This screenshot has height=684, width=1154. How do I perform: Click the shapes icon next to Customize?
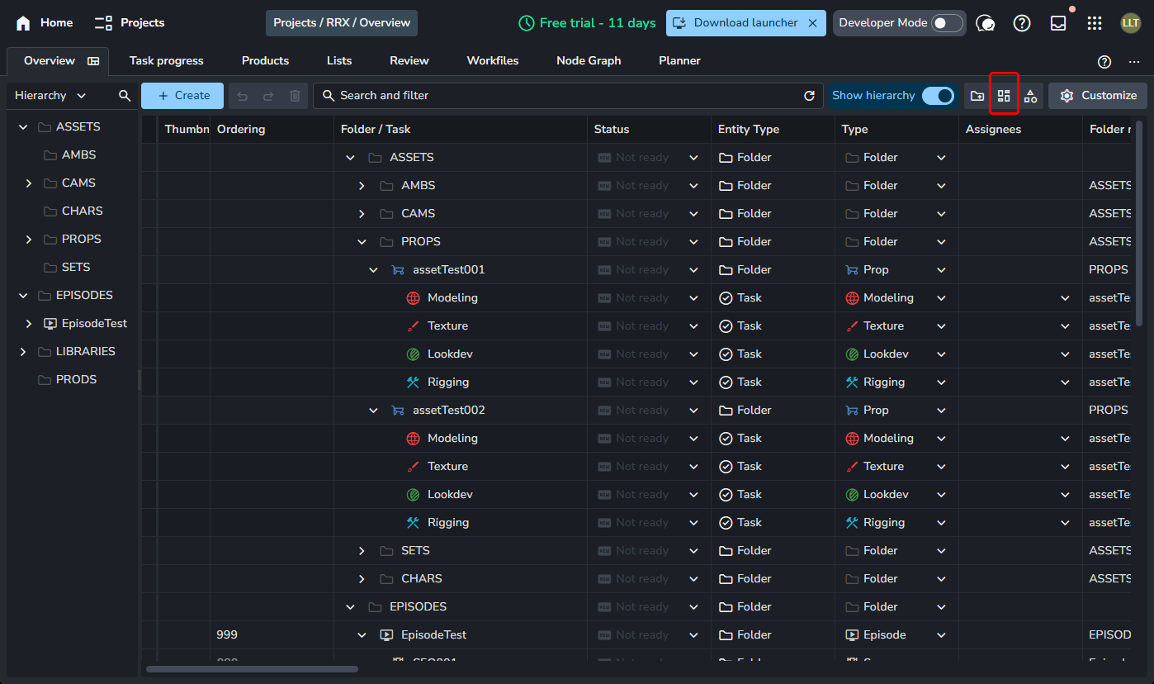[1030, 96]
